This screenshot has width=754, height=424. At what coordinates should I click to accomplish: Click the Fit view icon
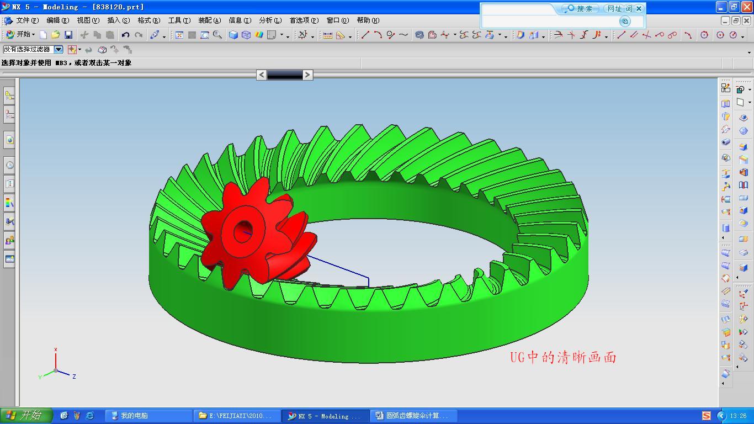179,35
